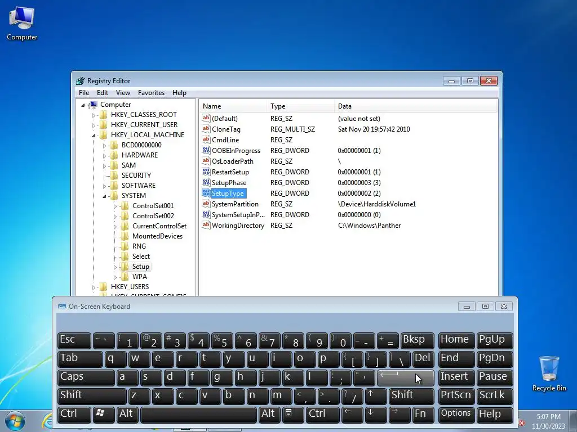Open the Edit menu in Registry Editor
This screenshot has width=577, height=432.
(x=103, y=93)
